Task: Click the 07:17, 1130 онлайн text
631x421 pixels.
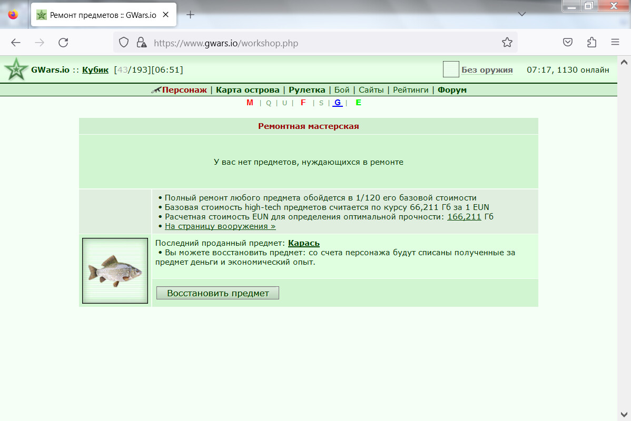Action: 568,70
